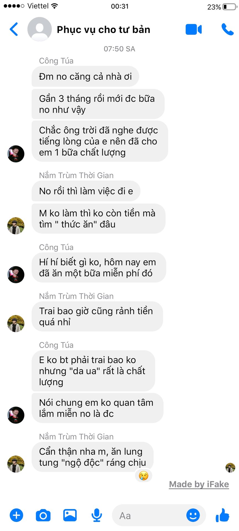Send a thumbs-up like
Viewport: 239px width, 531px height.
(x=222, y=515)
